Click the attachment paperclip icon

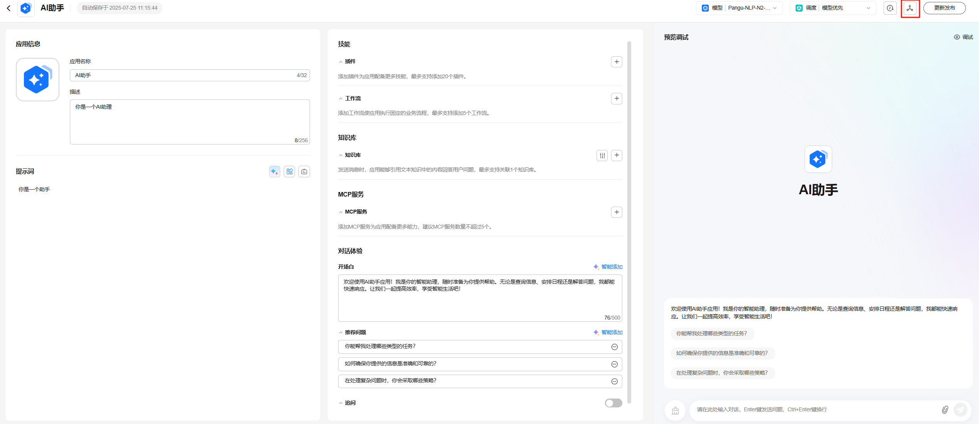point(945,409)
